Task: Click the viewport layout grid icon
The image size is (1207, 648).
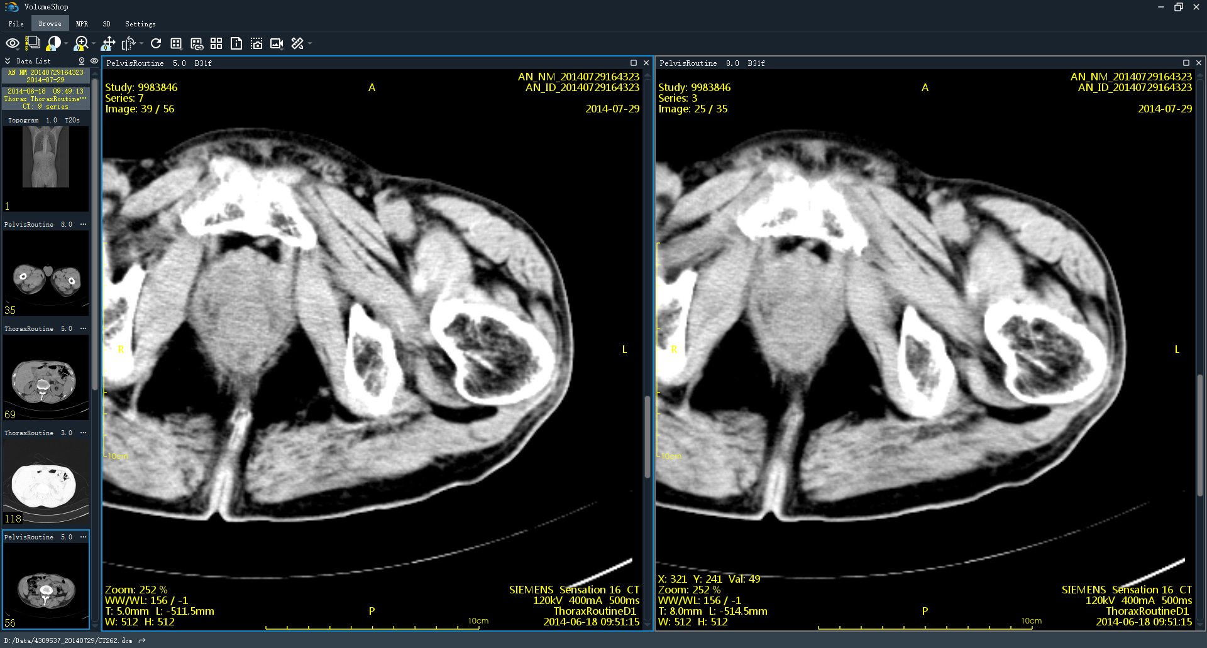Action: [x=176, y=43]
